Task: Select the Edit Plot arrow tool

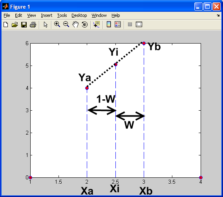Action: (46, 24)
